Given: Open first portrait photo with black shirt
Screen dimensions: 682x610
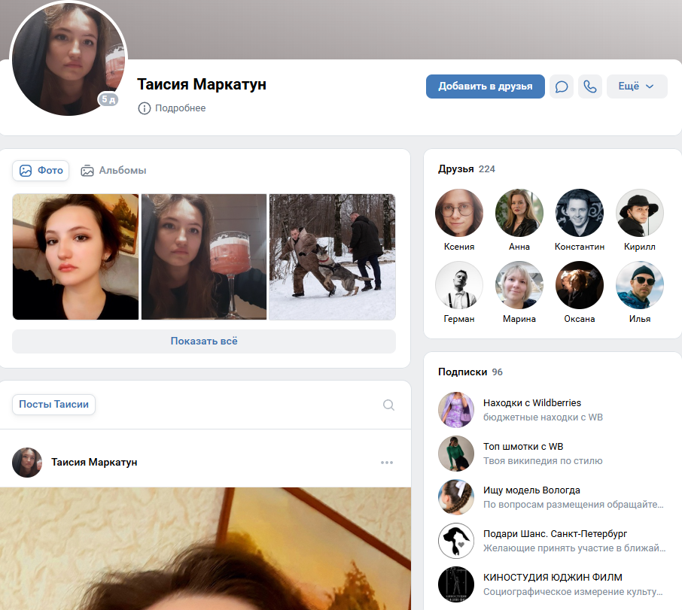Looking at the screenshot, I should (76, 256).
